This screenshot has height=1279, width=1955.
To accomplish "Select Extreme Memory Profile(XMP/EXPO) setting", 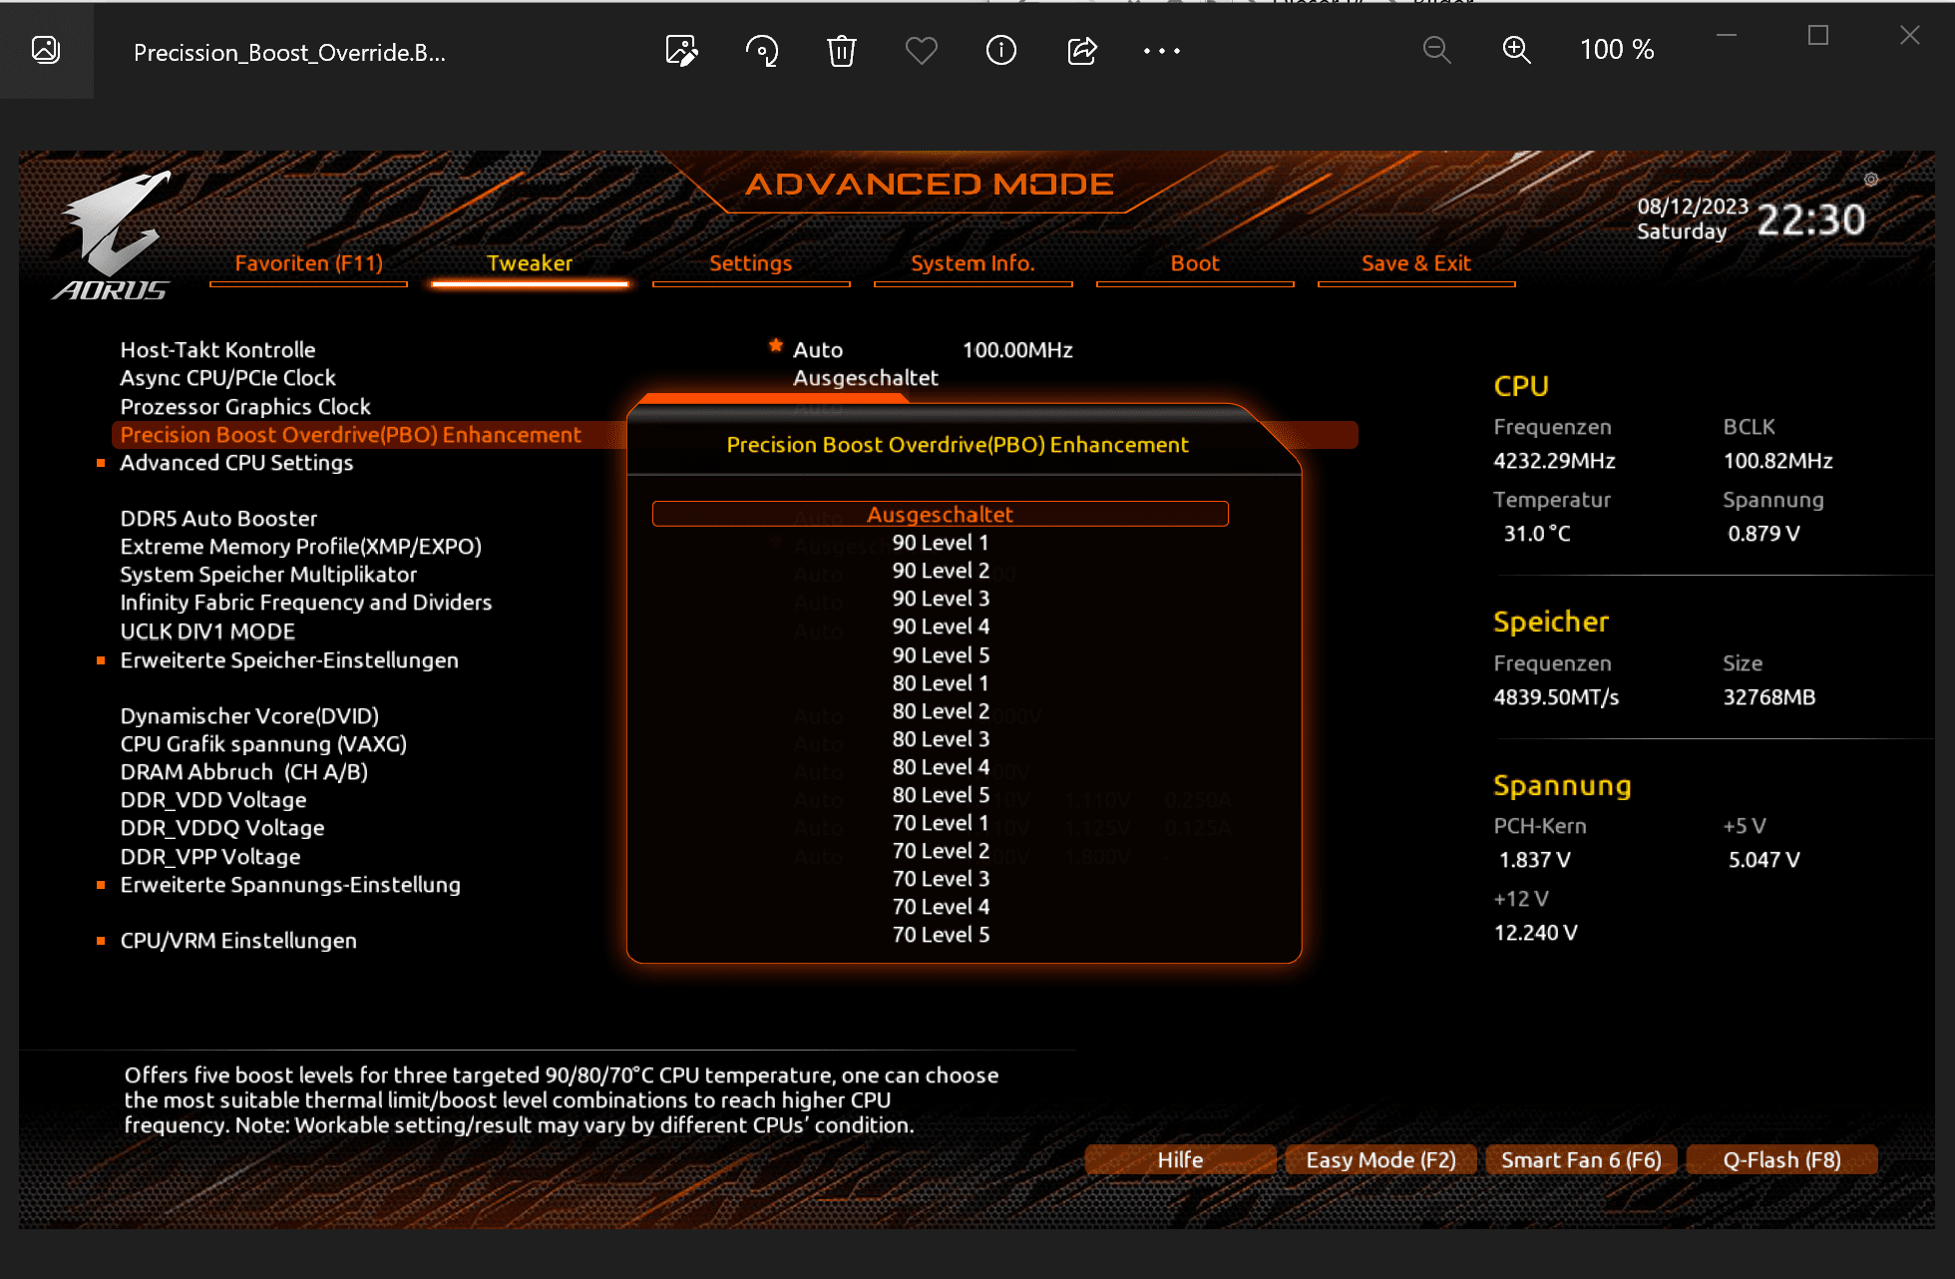I will click(x=300, y=547).
